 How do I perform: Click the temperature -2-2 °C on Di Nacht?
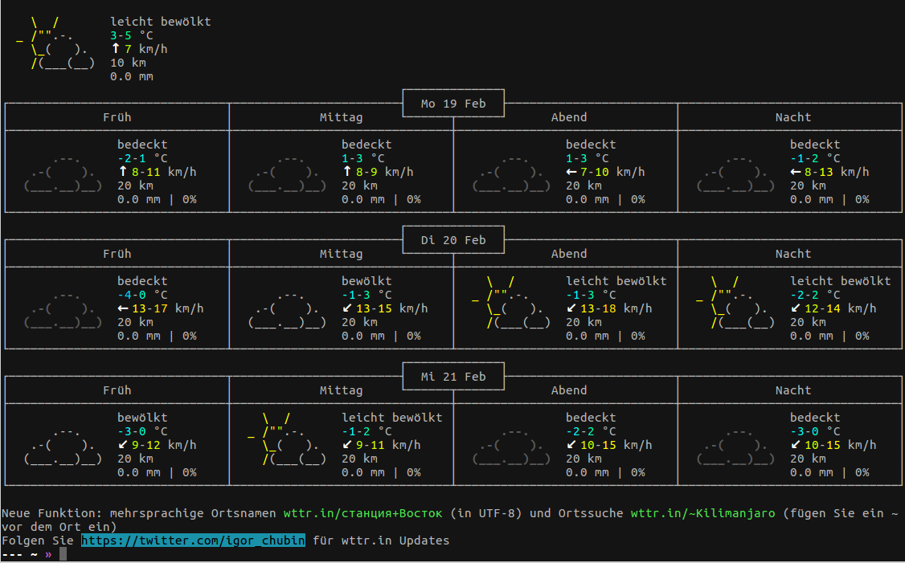pos(815,295)
